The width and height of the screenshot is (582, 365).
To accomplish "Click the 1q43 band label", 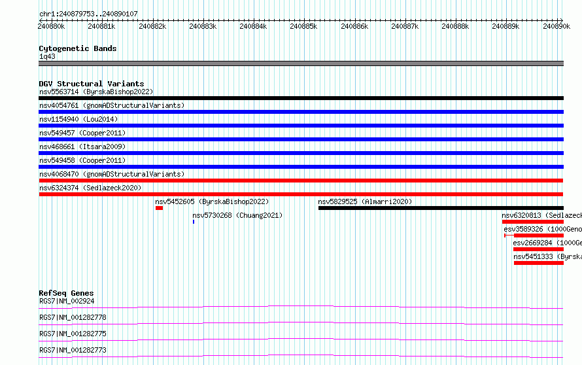I will (47, 56).
